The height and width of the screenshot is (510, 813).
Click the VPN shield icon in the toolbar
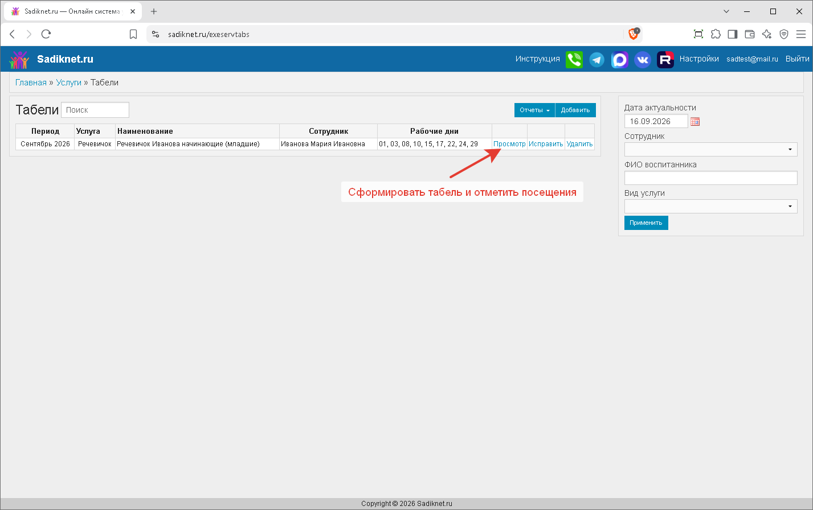point(784,34)
